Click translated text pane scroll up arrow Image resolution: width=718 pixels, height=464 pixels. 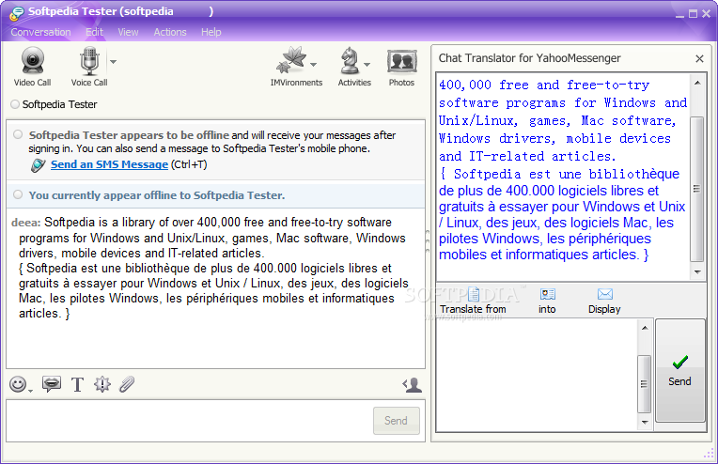(x=697, y=83)
